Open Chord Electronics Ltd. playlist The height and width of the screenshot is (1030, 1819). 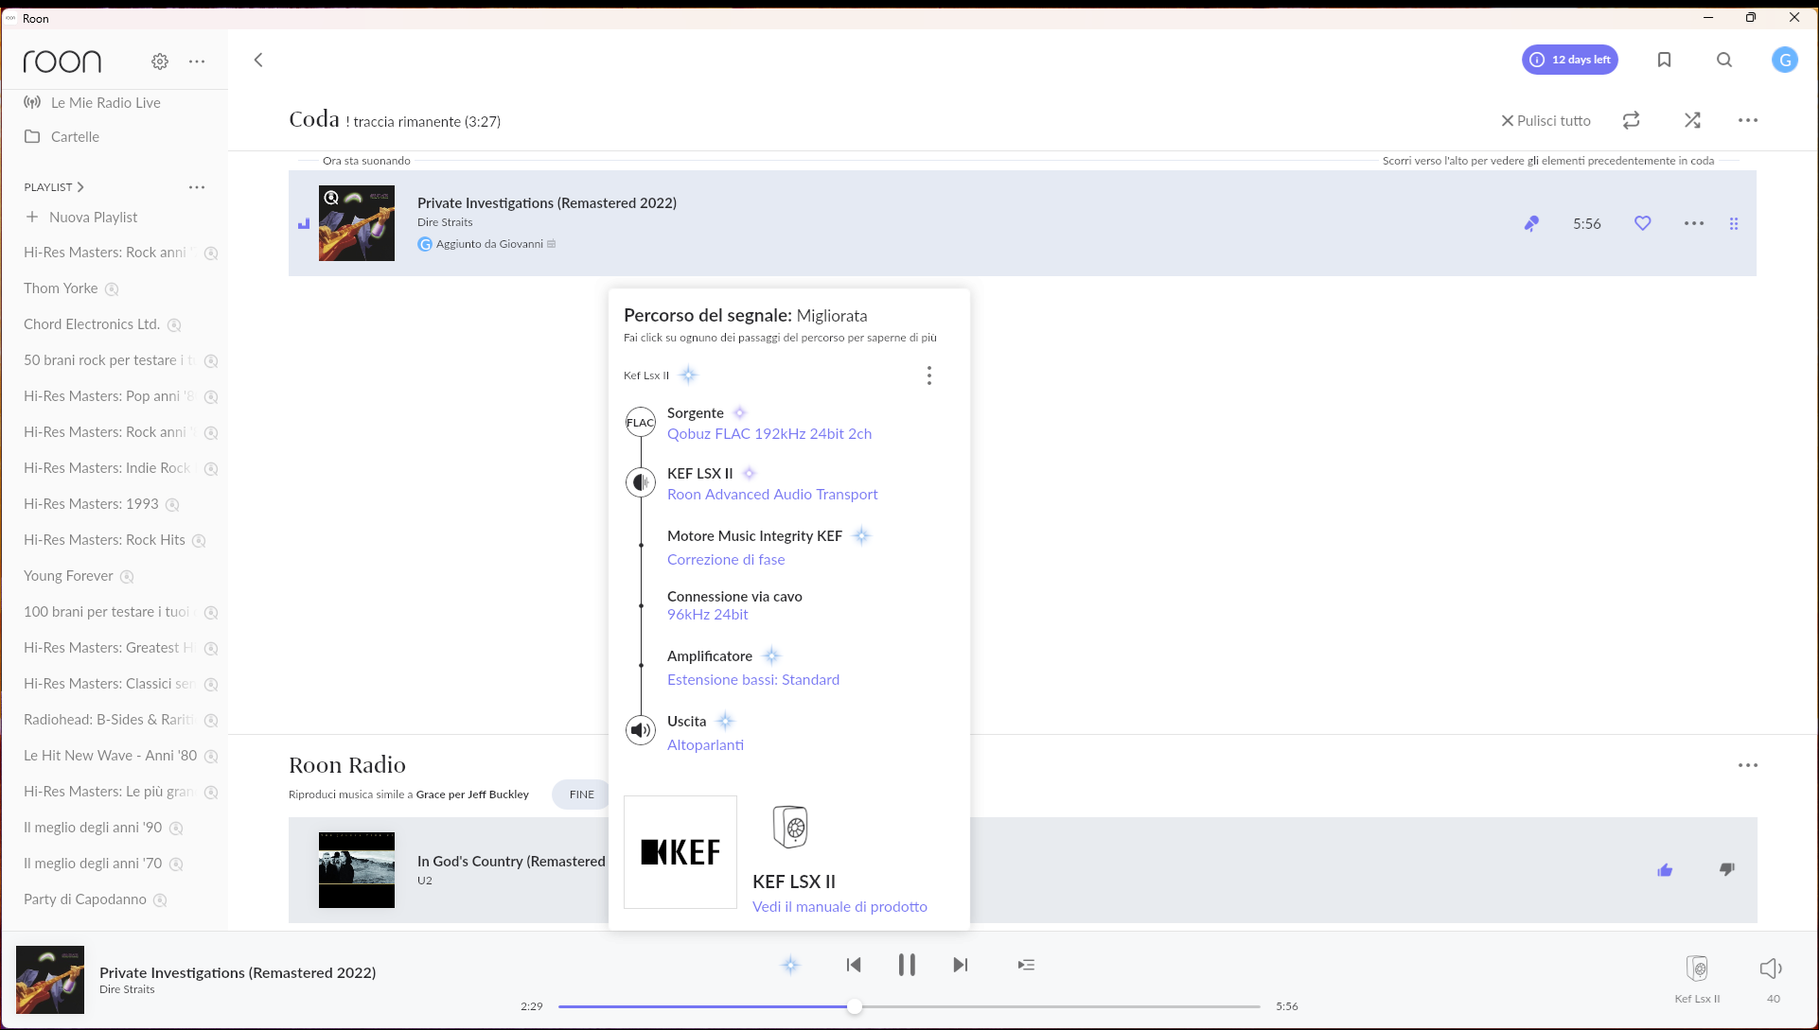click(92, 324)
